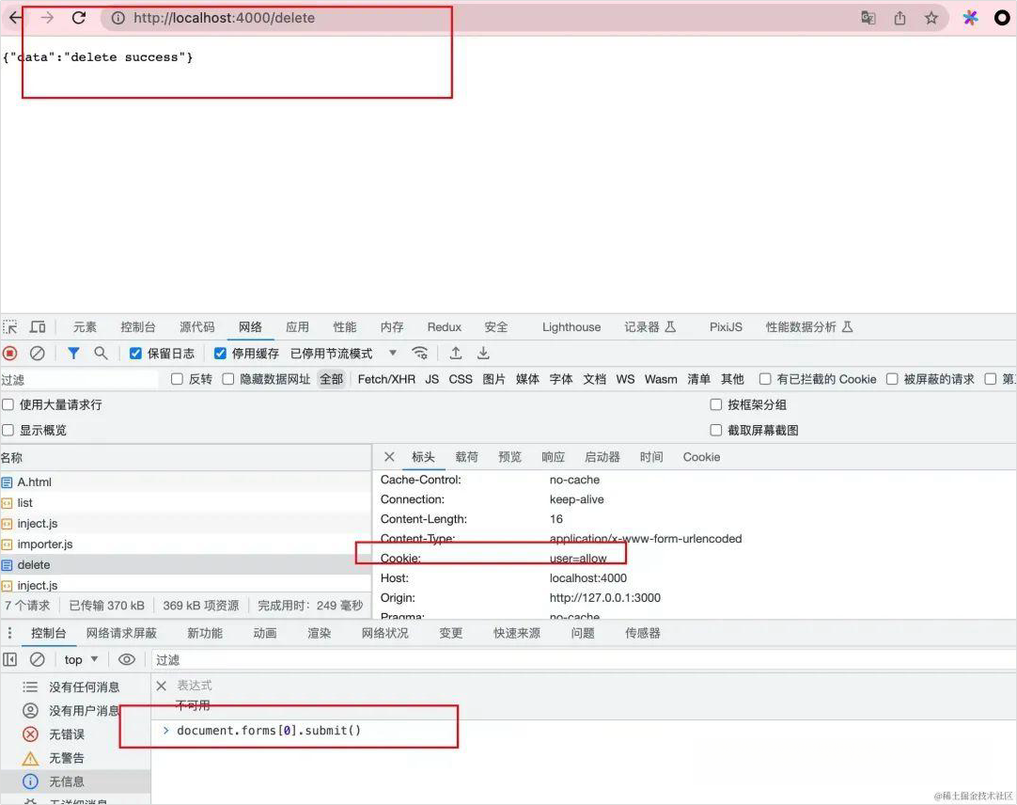Click the network 过滤 text field
1017x805 pixels.
pos(79,380)
